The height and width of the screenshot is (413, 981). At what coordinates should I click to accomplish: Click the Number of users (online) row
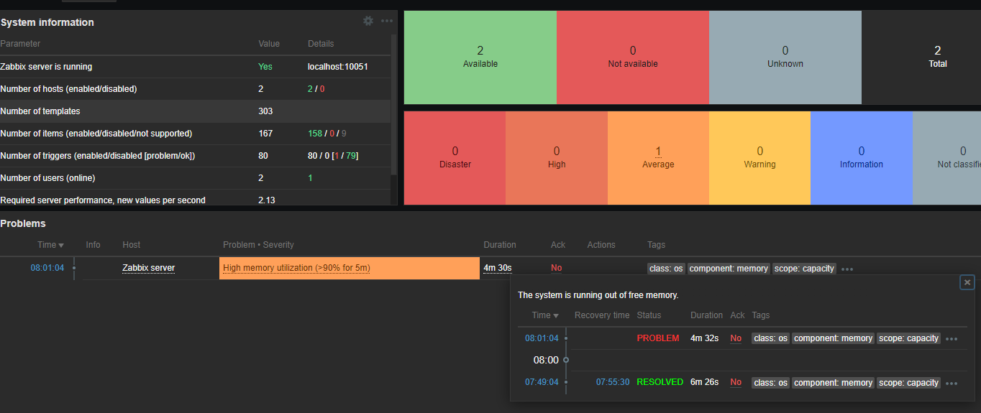[195, 178]
